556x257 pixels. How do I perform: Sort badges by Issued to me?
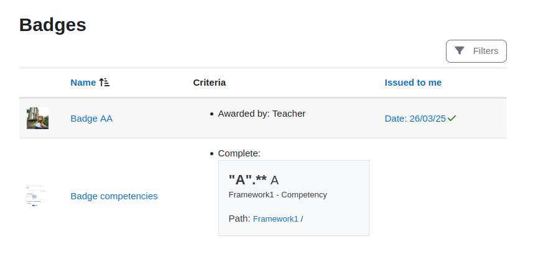[x=413, y=83]
